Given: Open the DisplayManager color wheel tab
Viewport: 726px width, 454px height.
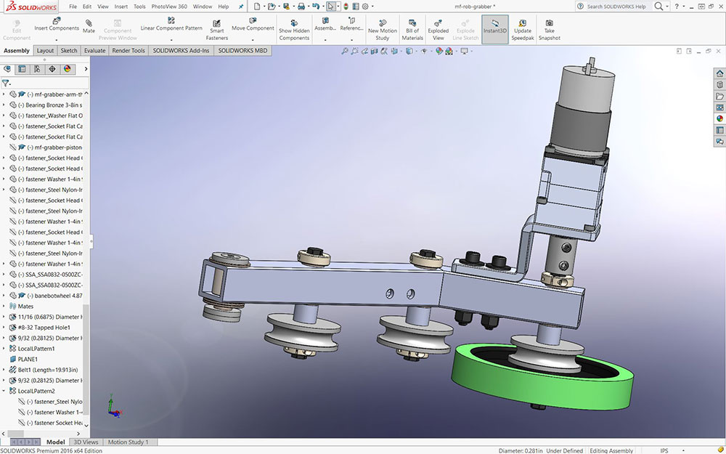Looking at the screenshot, I should (67, 69).
